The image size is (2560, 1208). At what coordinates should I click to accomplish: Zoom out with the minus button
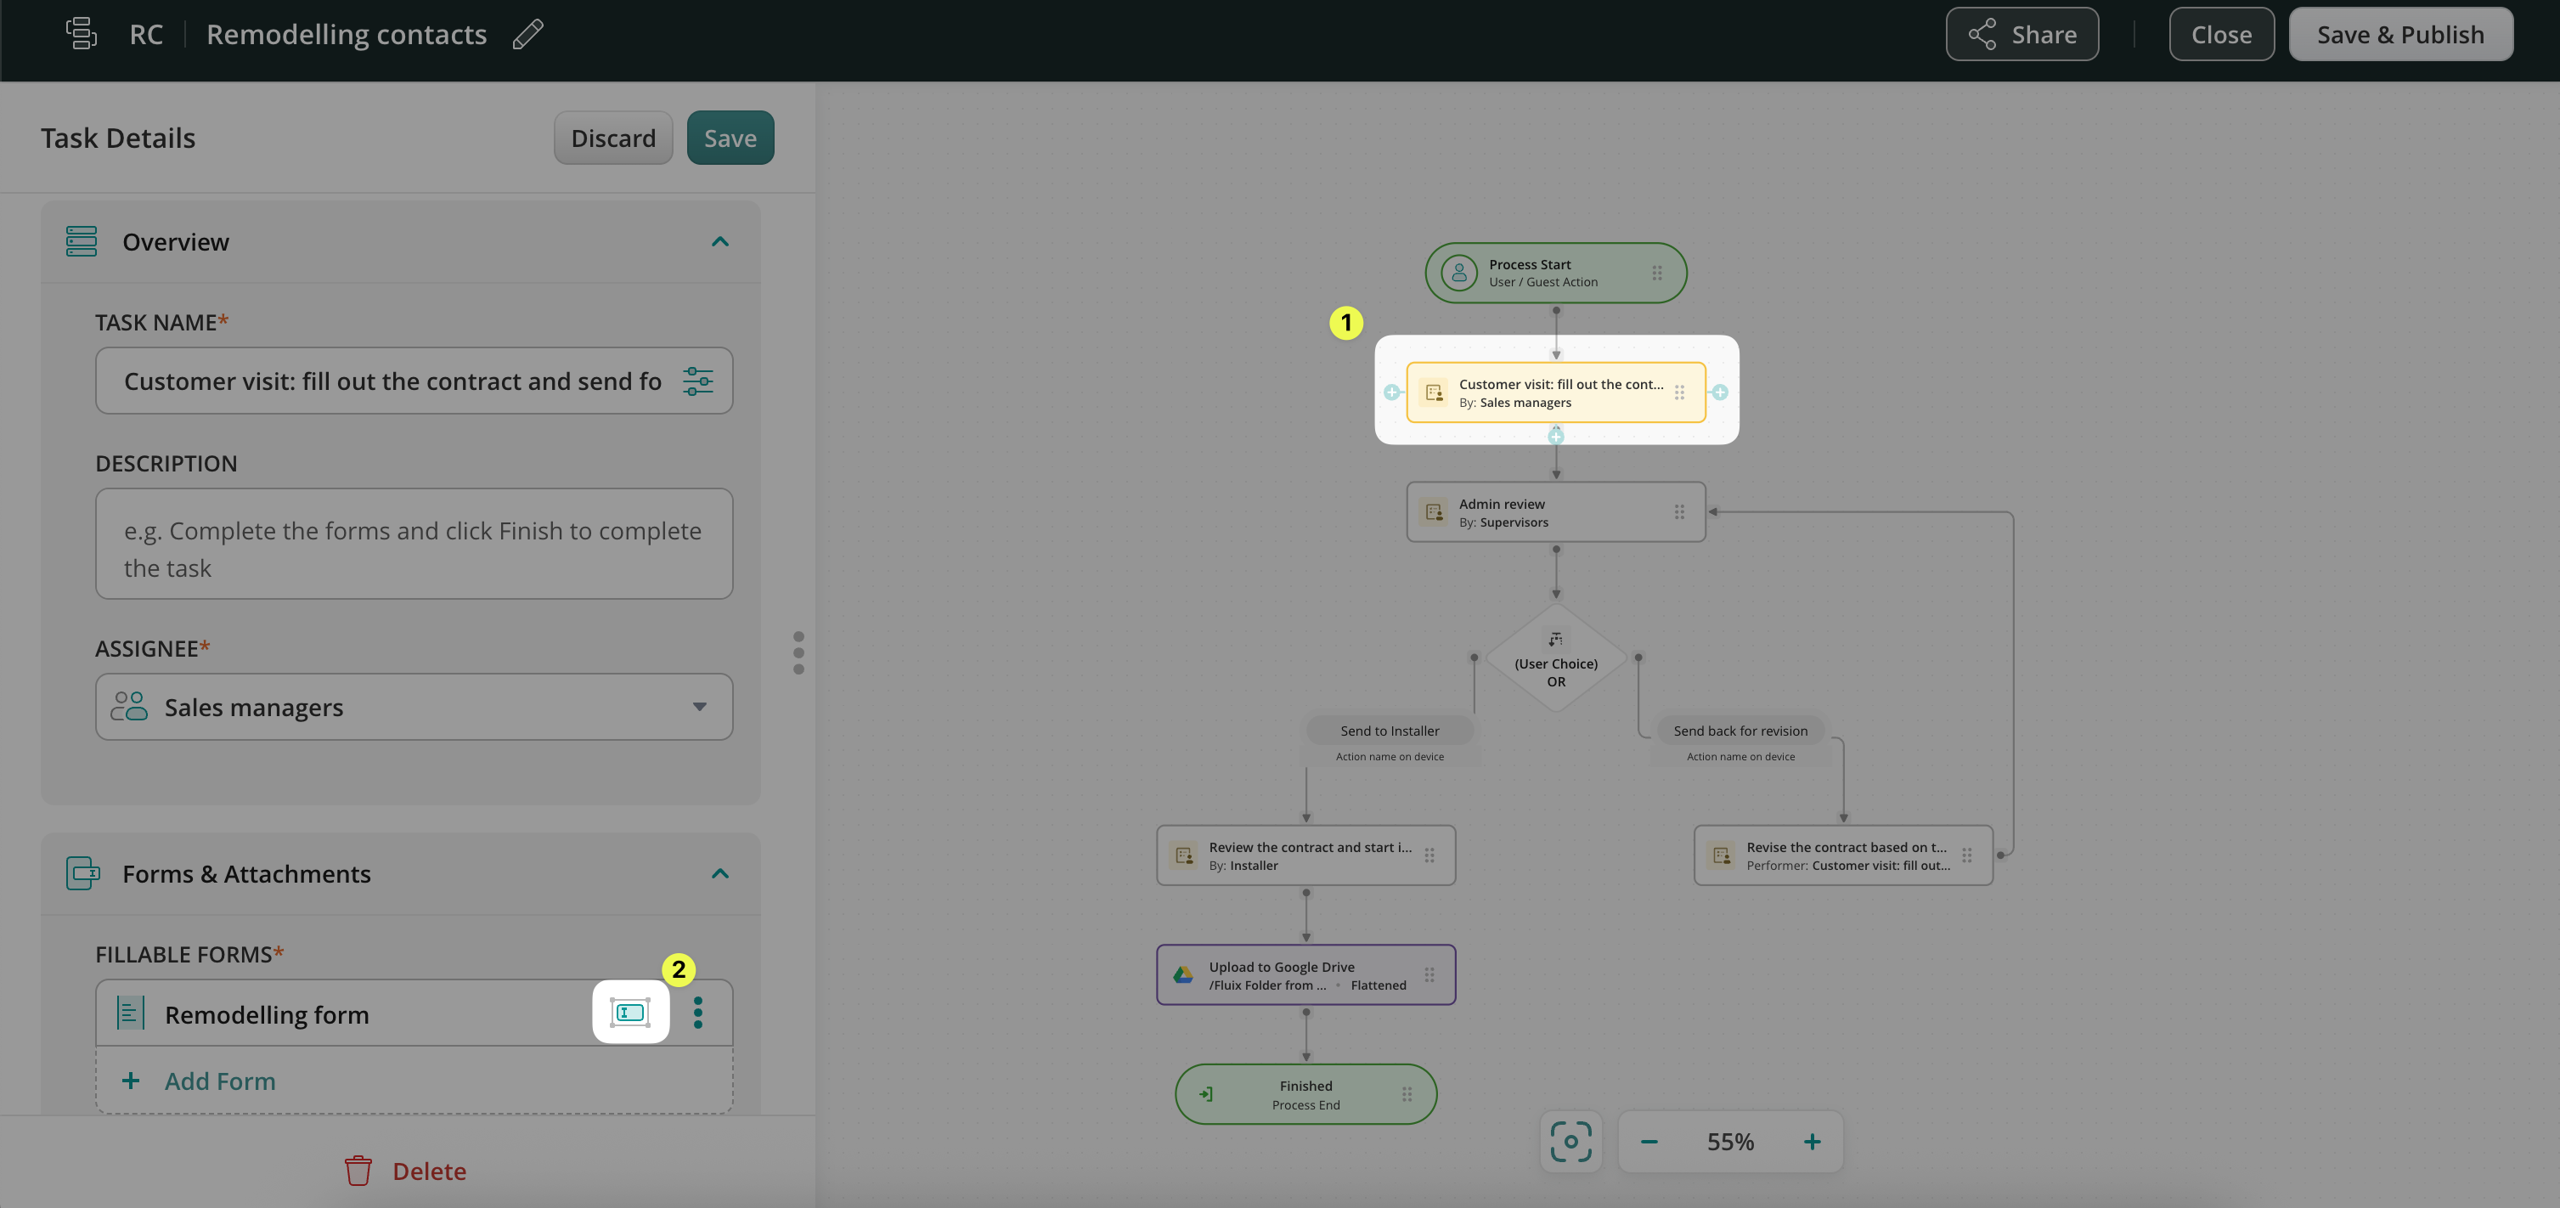pyautogui.click(x=1649, y=1142)
